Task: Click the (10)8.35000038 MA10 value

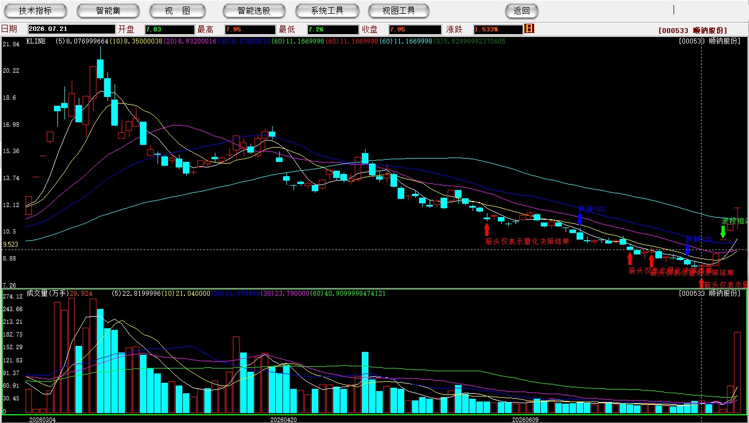Action: (136, 41)
